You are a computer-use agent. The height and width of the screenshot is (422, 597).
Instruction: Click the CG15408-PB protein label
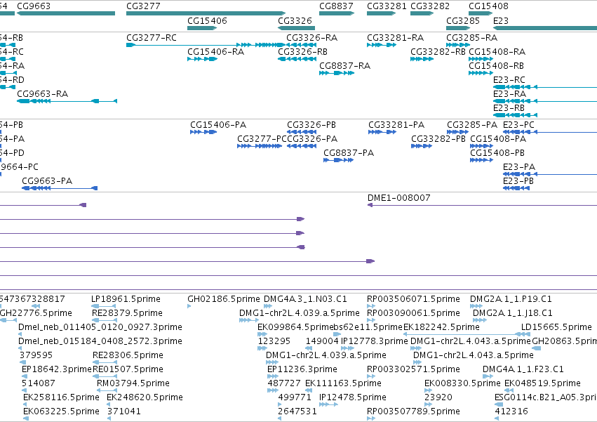497,153
